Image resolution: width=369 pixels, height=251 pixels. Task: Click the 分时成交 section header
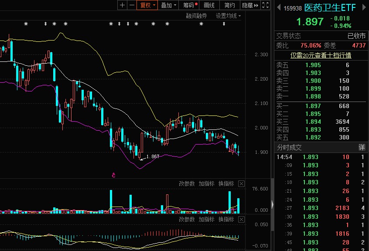[289, 147]
